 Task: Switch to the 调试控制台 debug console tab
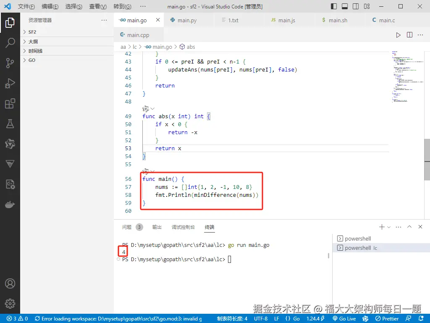click(x=183, y=227)
